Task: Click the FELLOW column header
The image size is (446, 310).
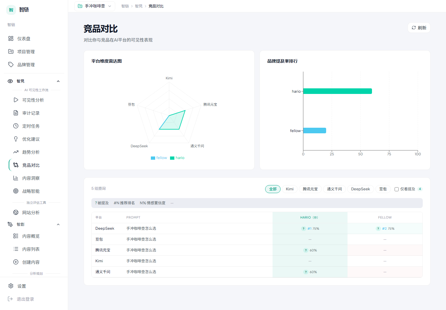Action: (385, 218)
